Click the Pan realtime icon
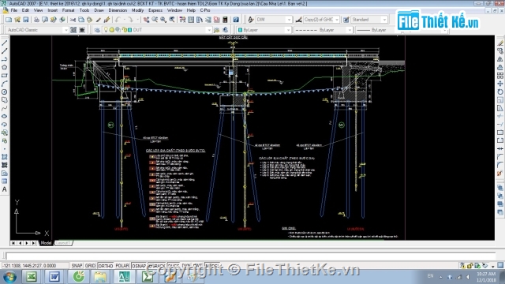Image resolution: width=505 pixels, height=284 pixels. click(146, 20)
